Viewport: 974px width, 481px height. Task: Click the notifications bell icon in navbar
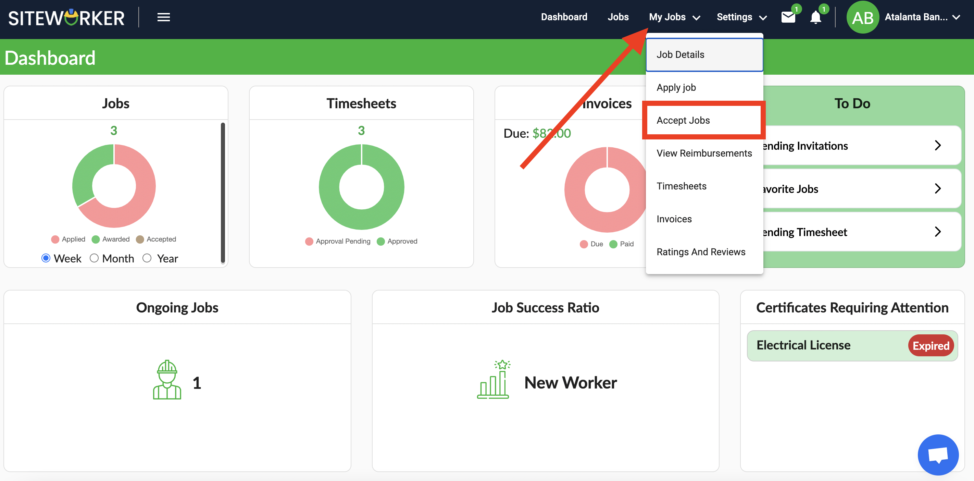(x=815, y=17)
